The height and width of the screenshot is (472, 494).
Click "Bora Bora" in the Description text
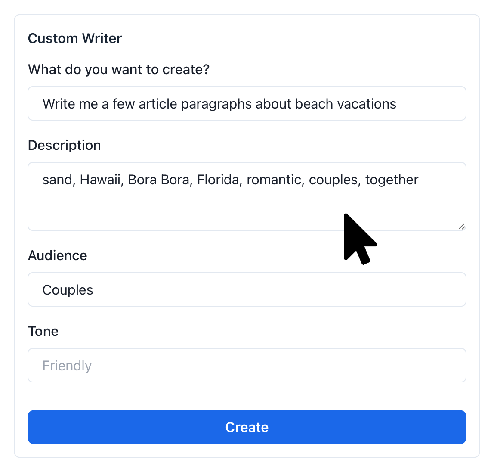click(x=158, y=180)
